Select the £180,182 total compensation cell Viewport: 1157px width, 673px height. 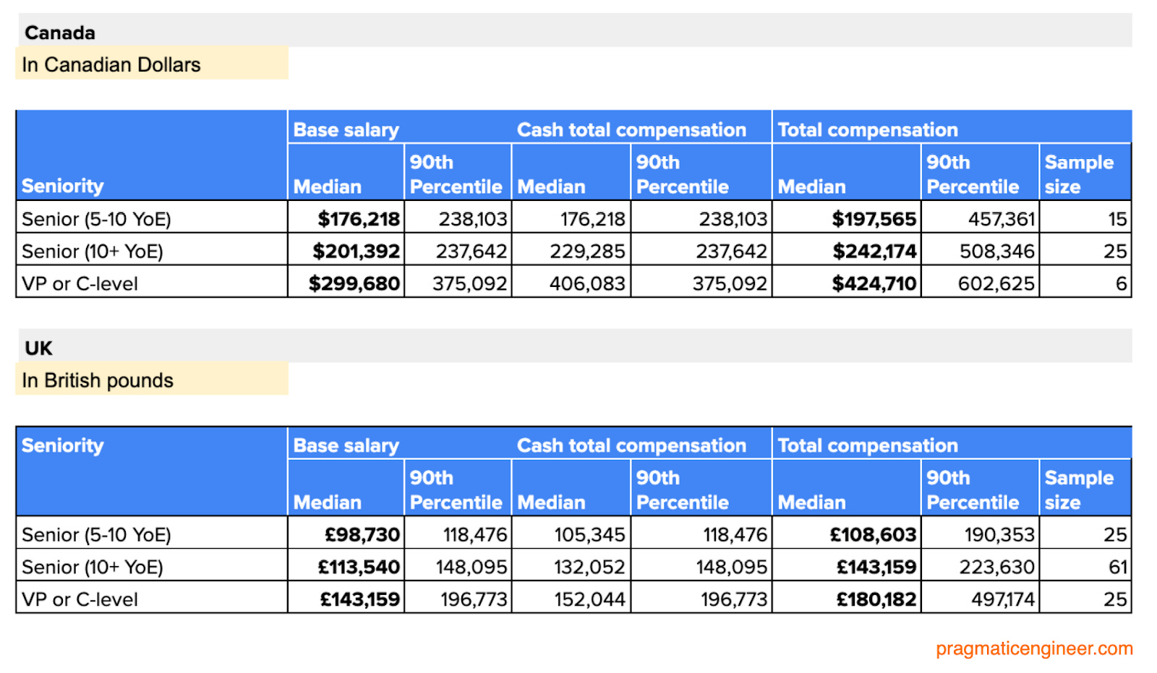[876, 599]
